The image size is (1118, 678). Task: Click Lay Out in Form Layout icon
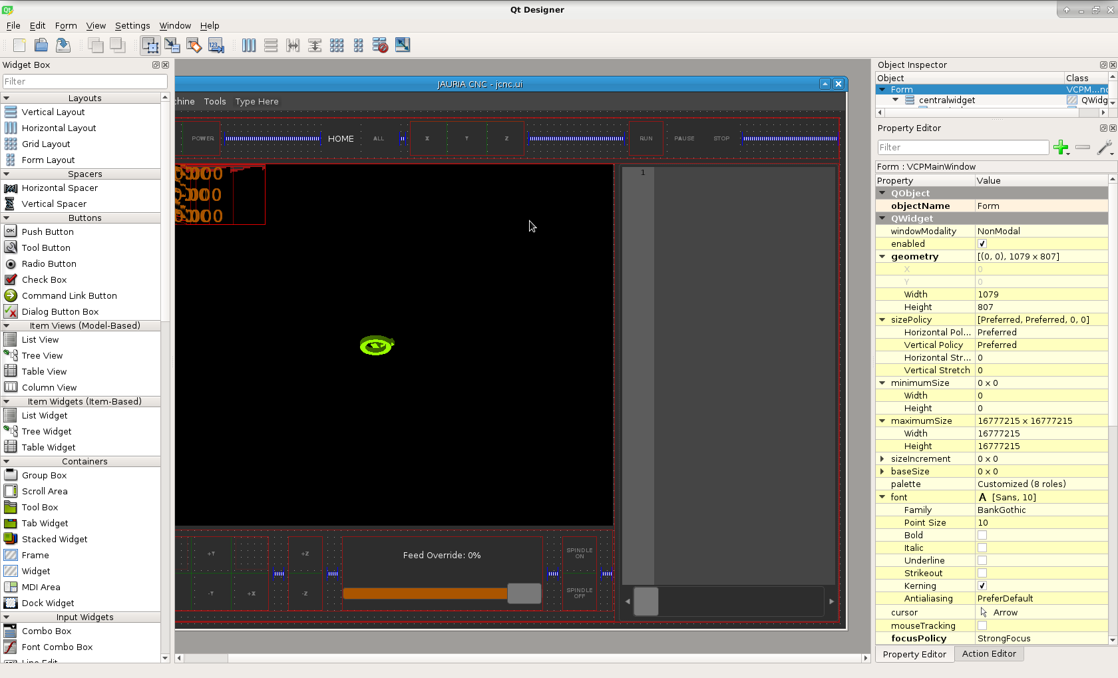[359, 45]
